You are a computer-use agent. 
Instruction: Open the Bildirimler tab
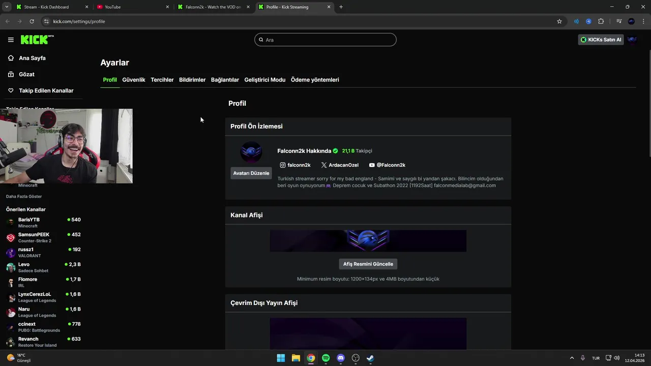pos(192,80)
